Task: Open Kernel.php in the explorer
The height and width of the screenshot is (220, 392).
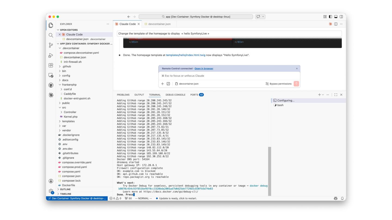Action: [x=84, y=117]
